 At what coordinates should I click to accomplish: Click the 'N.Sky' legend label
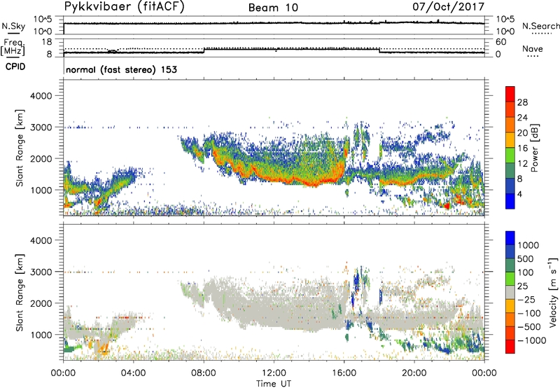[13, 26]
